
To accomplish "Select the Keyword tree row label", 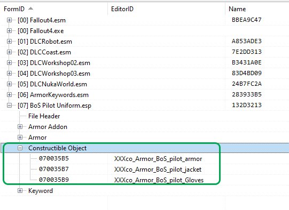I will [x=41, y=191].
